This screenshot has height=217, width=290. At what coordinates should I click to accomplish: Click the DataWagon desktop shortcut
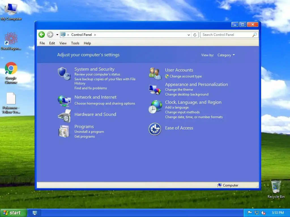11,41
